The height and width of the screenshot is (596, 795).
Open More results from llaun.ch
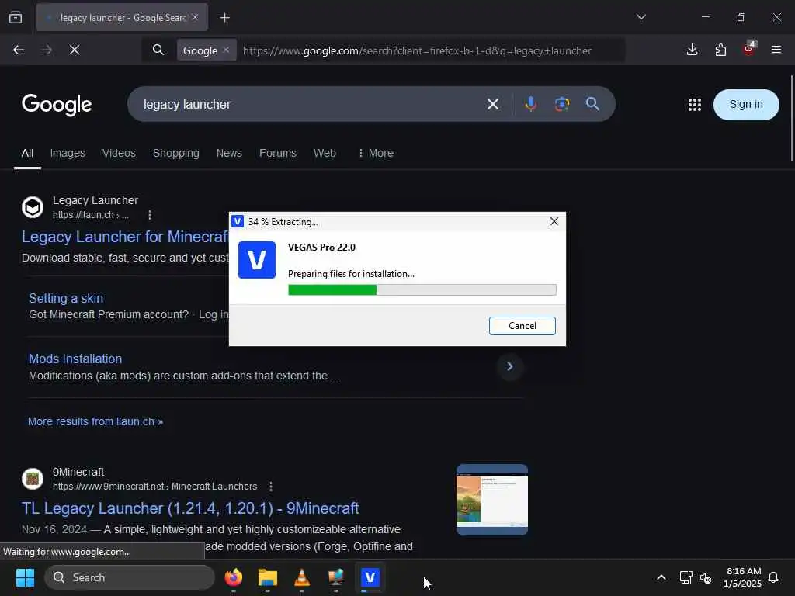(95, 421)
